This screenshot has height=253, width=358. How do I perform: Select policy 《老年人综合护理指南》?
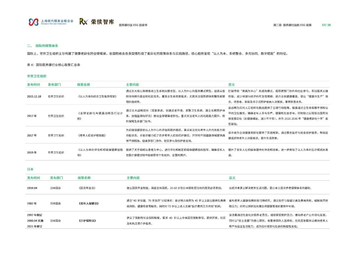point(92,135)
